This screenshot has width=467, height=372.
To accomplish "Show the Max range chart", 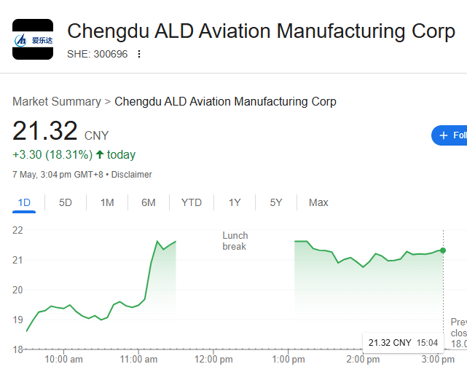I will click(318, 202).
